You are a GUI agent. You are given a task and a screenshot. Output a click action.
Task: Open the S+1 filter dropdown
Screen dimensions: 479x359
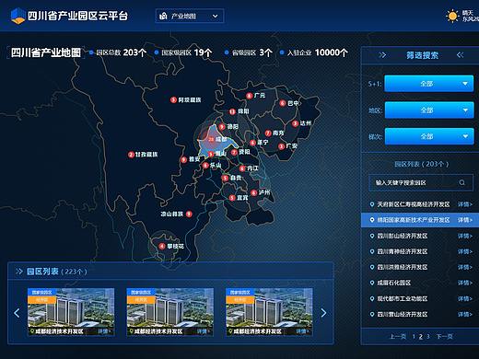point(429,84)
